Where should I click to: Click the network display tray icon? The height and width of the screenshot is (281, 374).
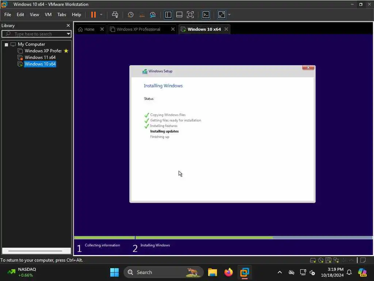point(303,272)
